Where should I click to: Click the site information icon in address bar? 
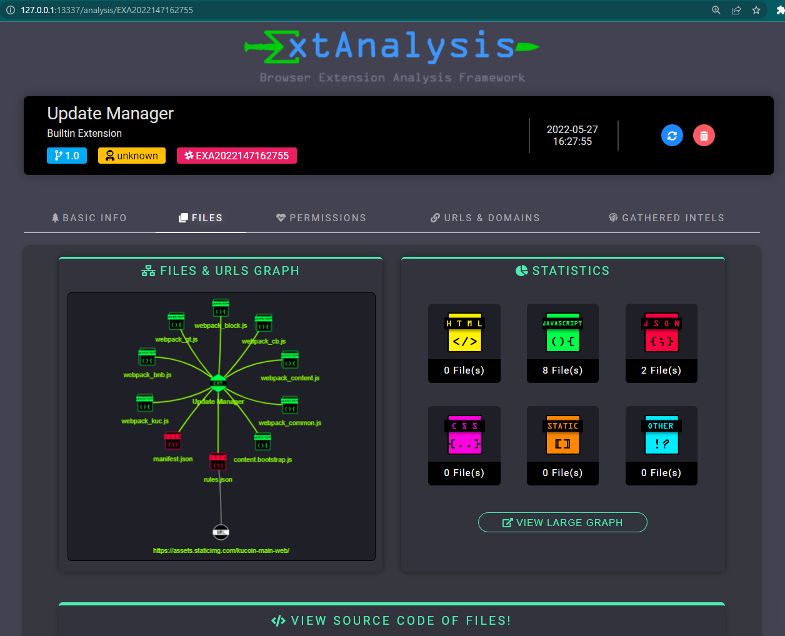10,10
